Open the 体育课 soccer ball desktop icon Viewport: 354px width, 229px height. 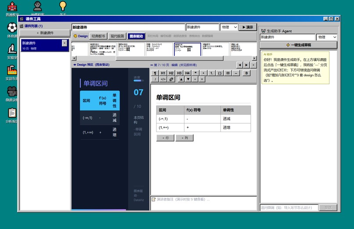12,30
